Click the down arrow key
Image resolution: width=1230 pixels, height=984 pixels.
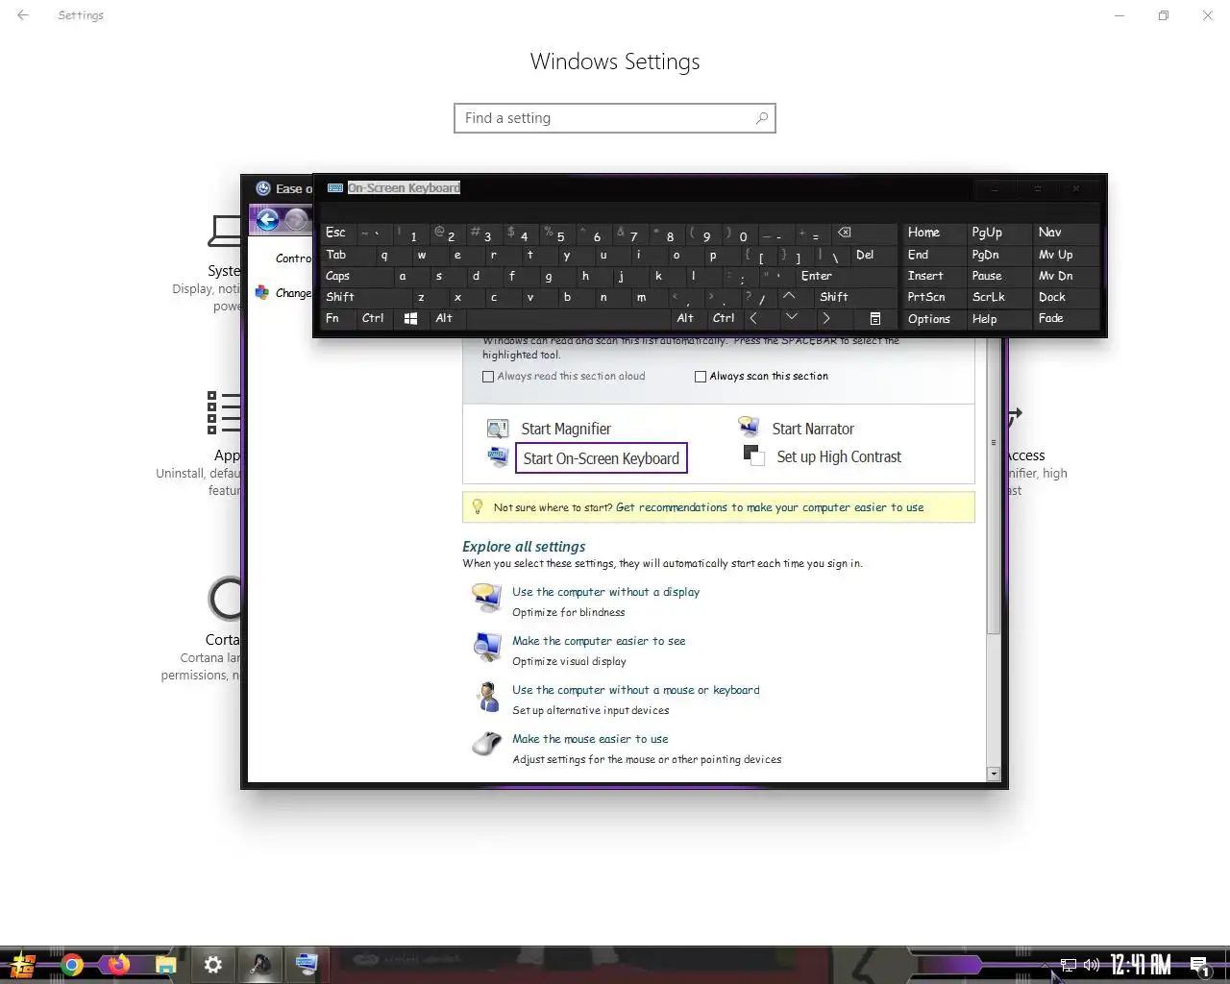(x=791, y=318)
